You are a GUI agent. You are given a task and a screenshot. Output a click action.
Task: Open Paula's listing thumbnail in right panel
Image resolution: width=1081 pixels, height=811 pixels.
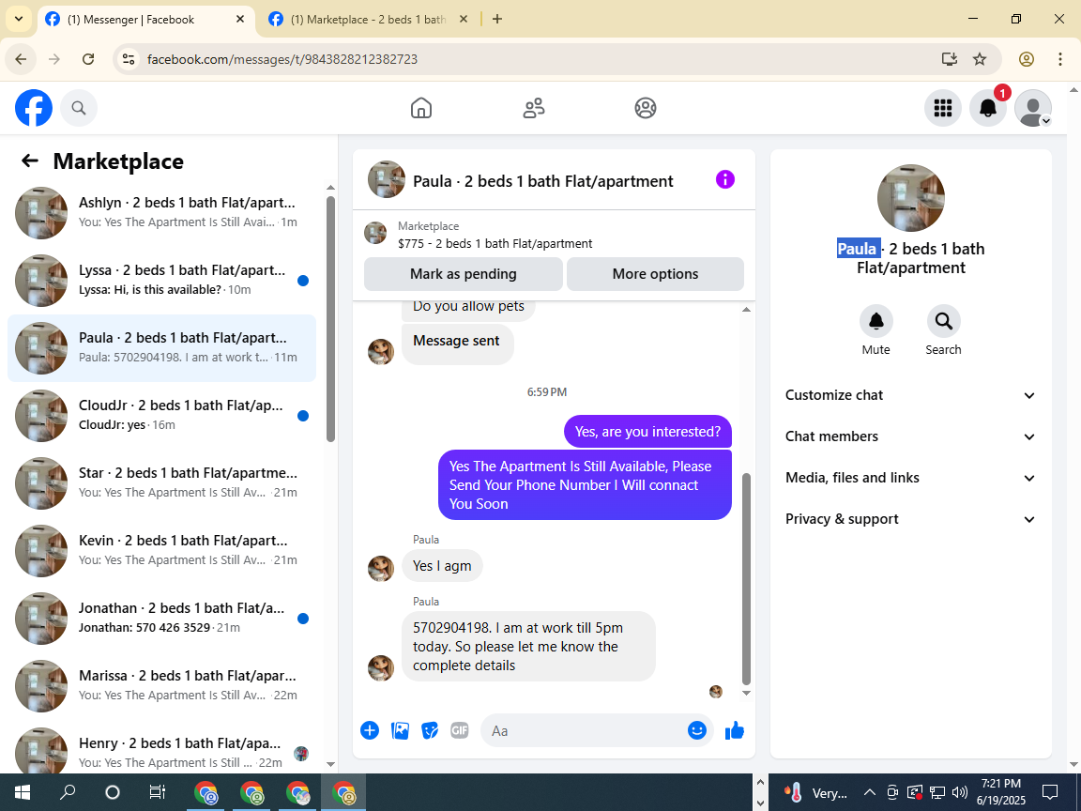(911, 198)
